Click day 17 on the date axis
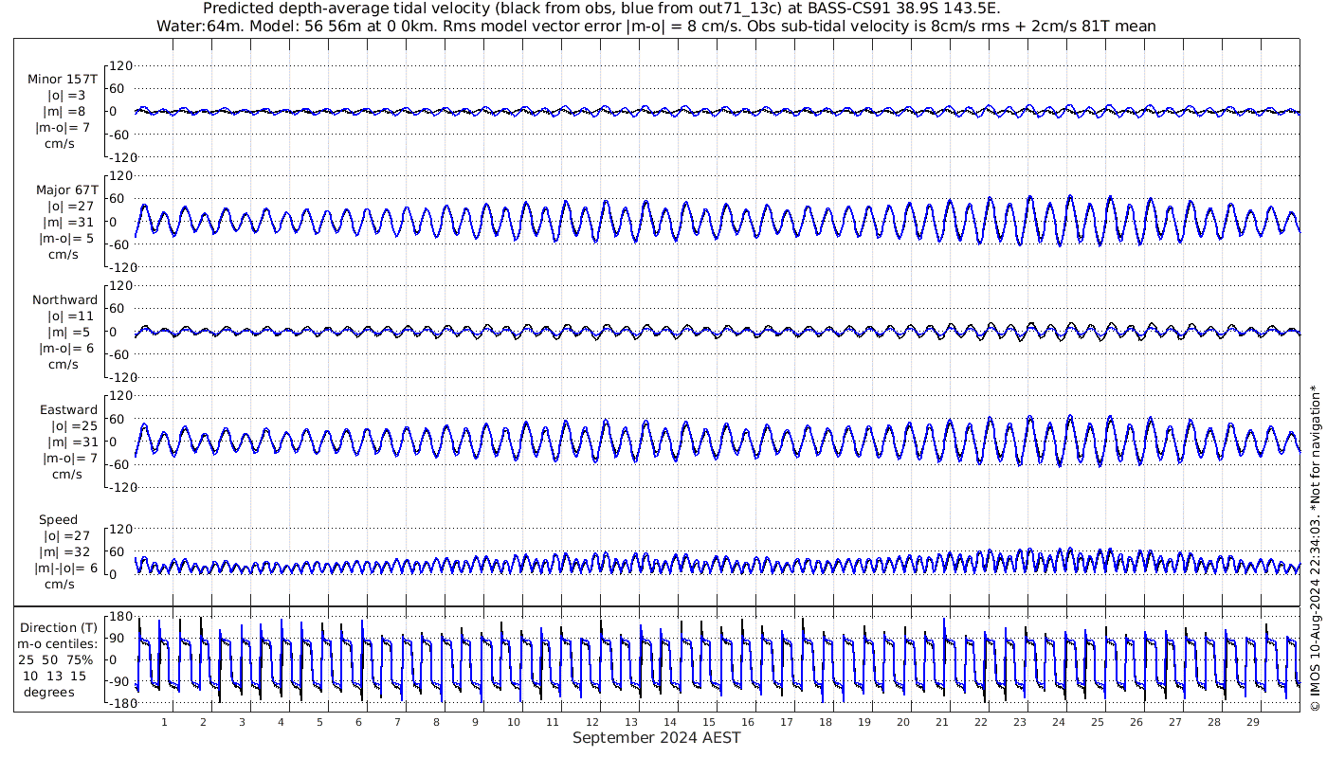The width and height of the screenshot is (1327, 758). (x=786, y=722)
